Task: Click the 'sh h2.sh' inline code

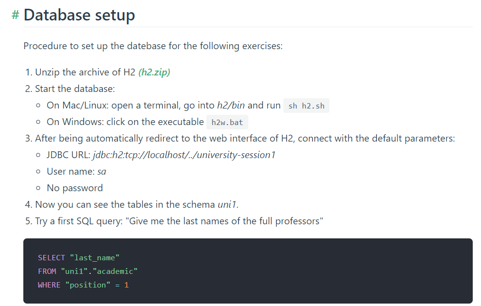Action: point(306,106)
